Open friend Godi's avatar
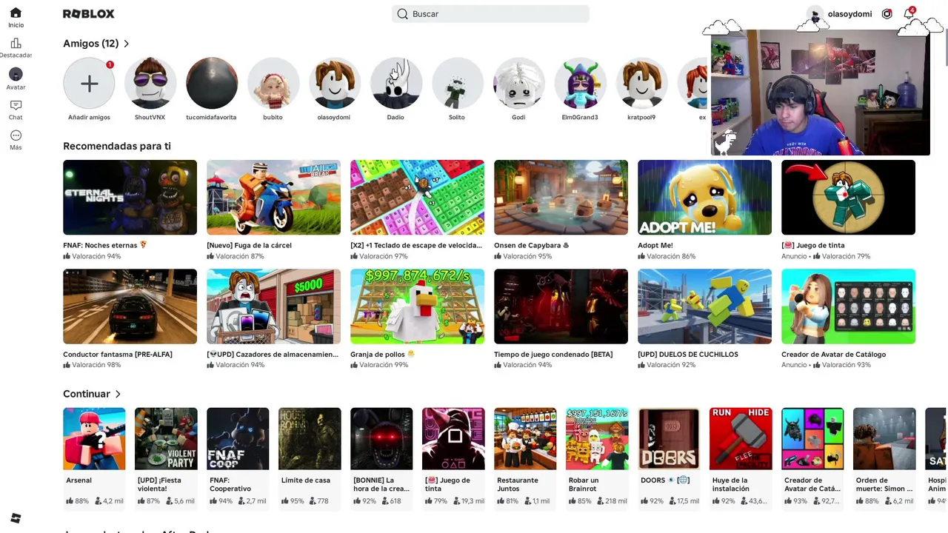948x533 pixels. pyautogui.click(x=519, y=84)
